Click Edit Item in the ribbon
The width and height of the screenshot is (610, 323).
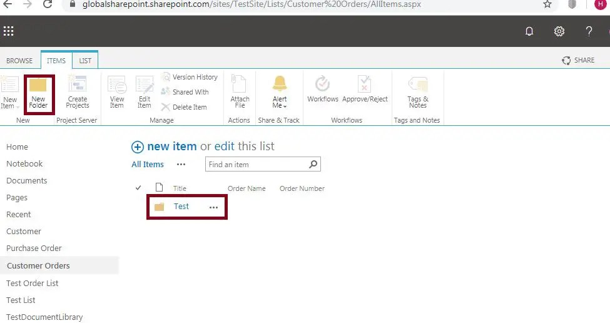(x=145, y=93)
